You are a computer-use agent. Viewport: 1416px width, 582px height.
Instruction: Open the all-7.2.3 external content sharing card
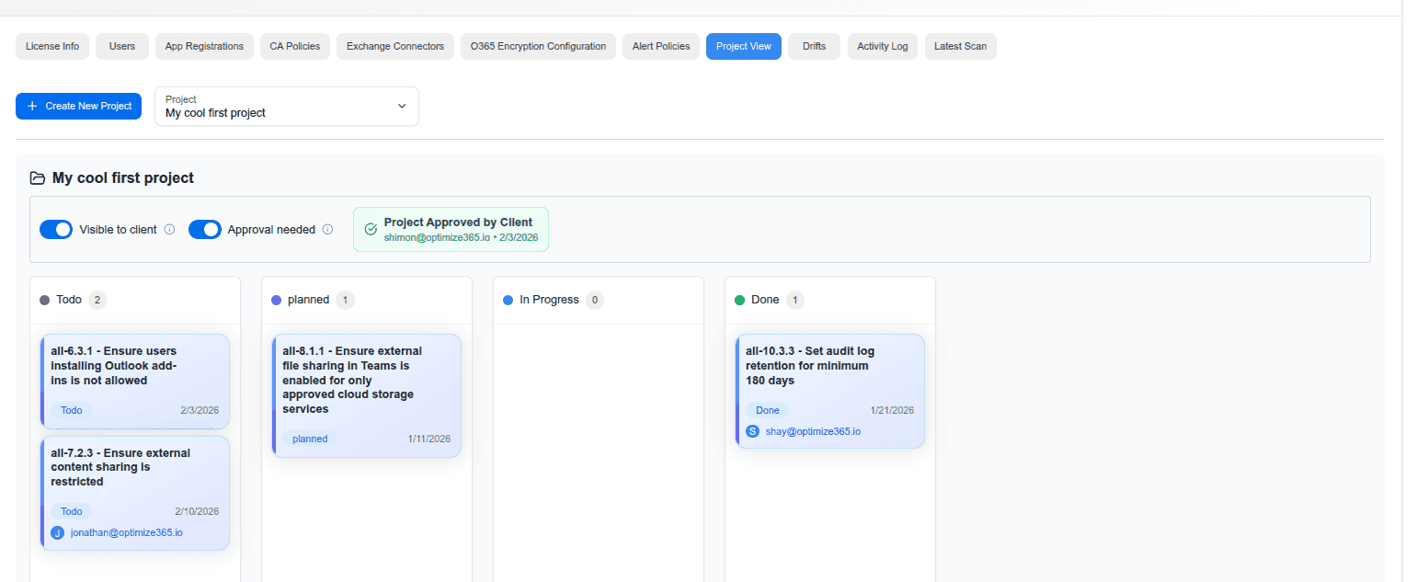click(x=135, y=493)
